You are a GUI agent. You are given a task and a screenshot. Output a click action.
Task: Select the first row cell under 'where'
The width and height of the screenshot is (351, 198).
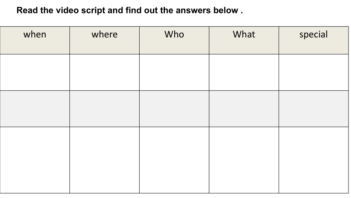click(104, 72)
